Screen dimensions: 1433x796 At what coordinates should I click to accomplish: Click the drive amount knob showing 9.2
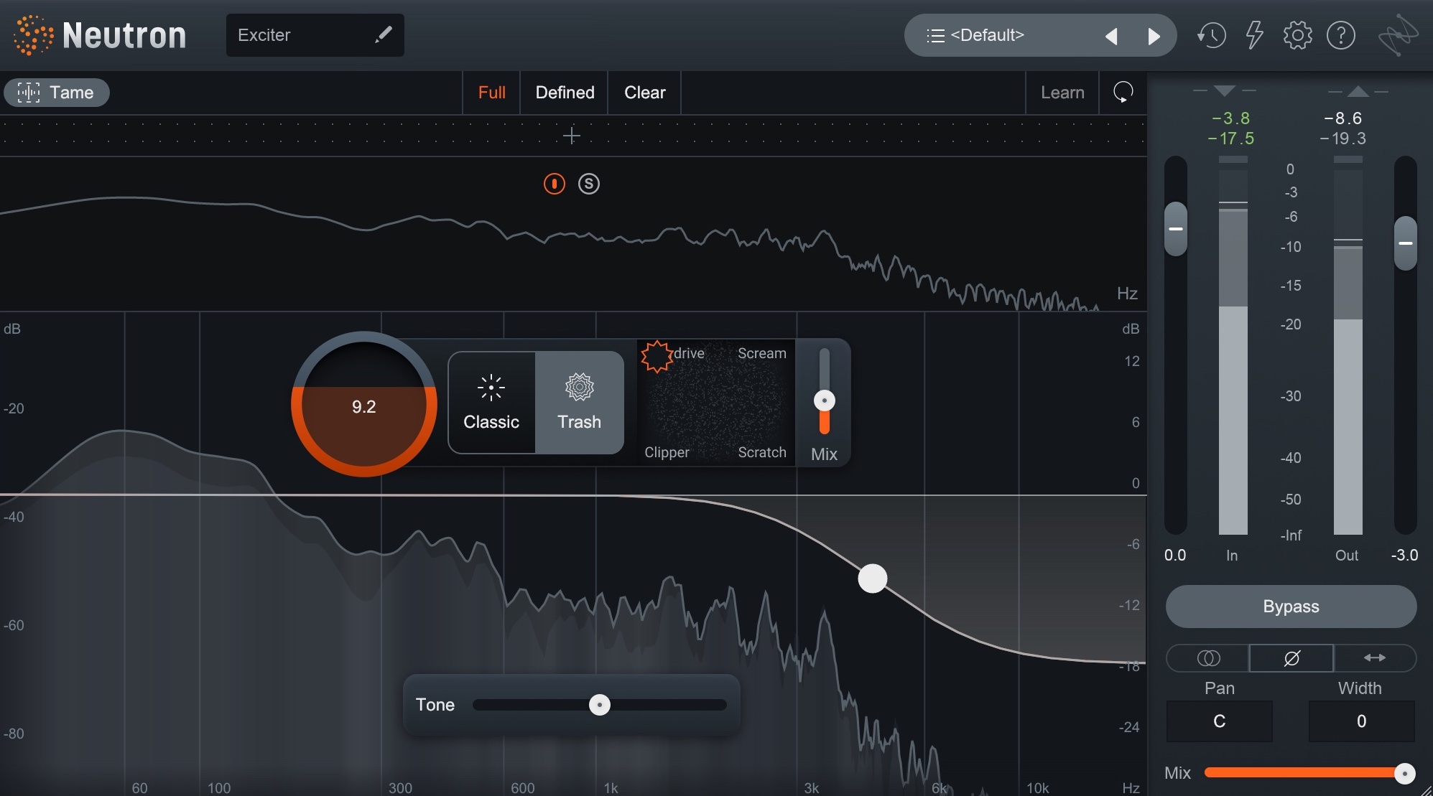click(363, 404)
